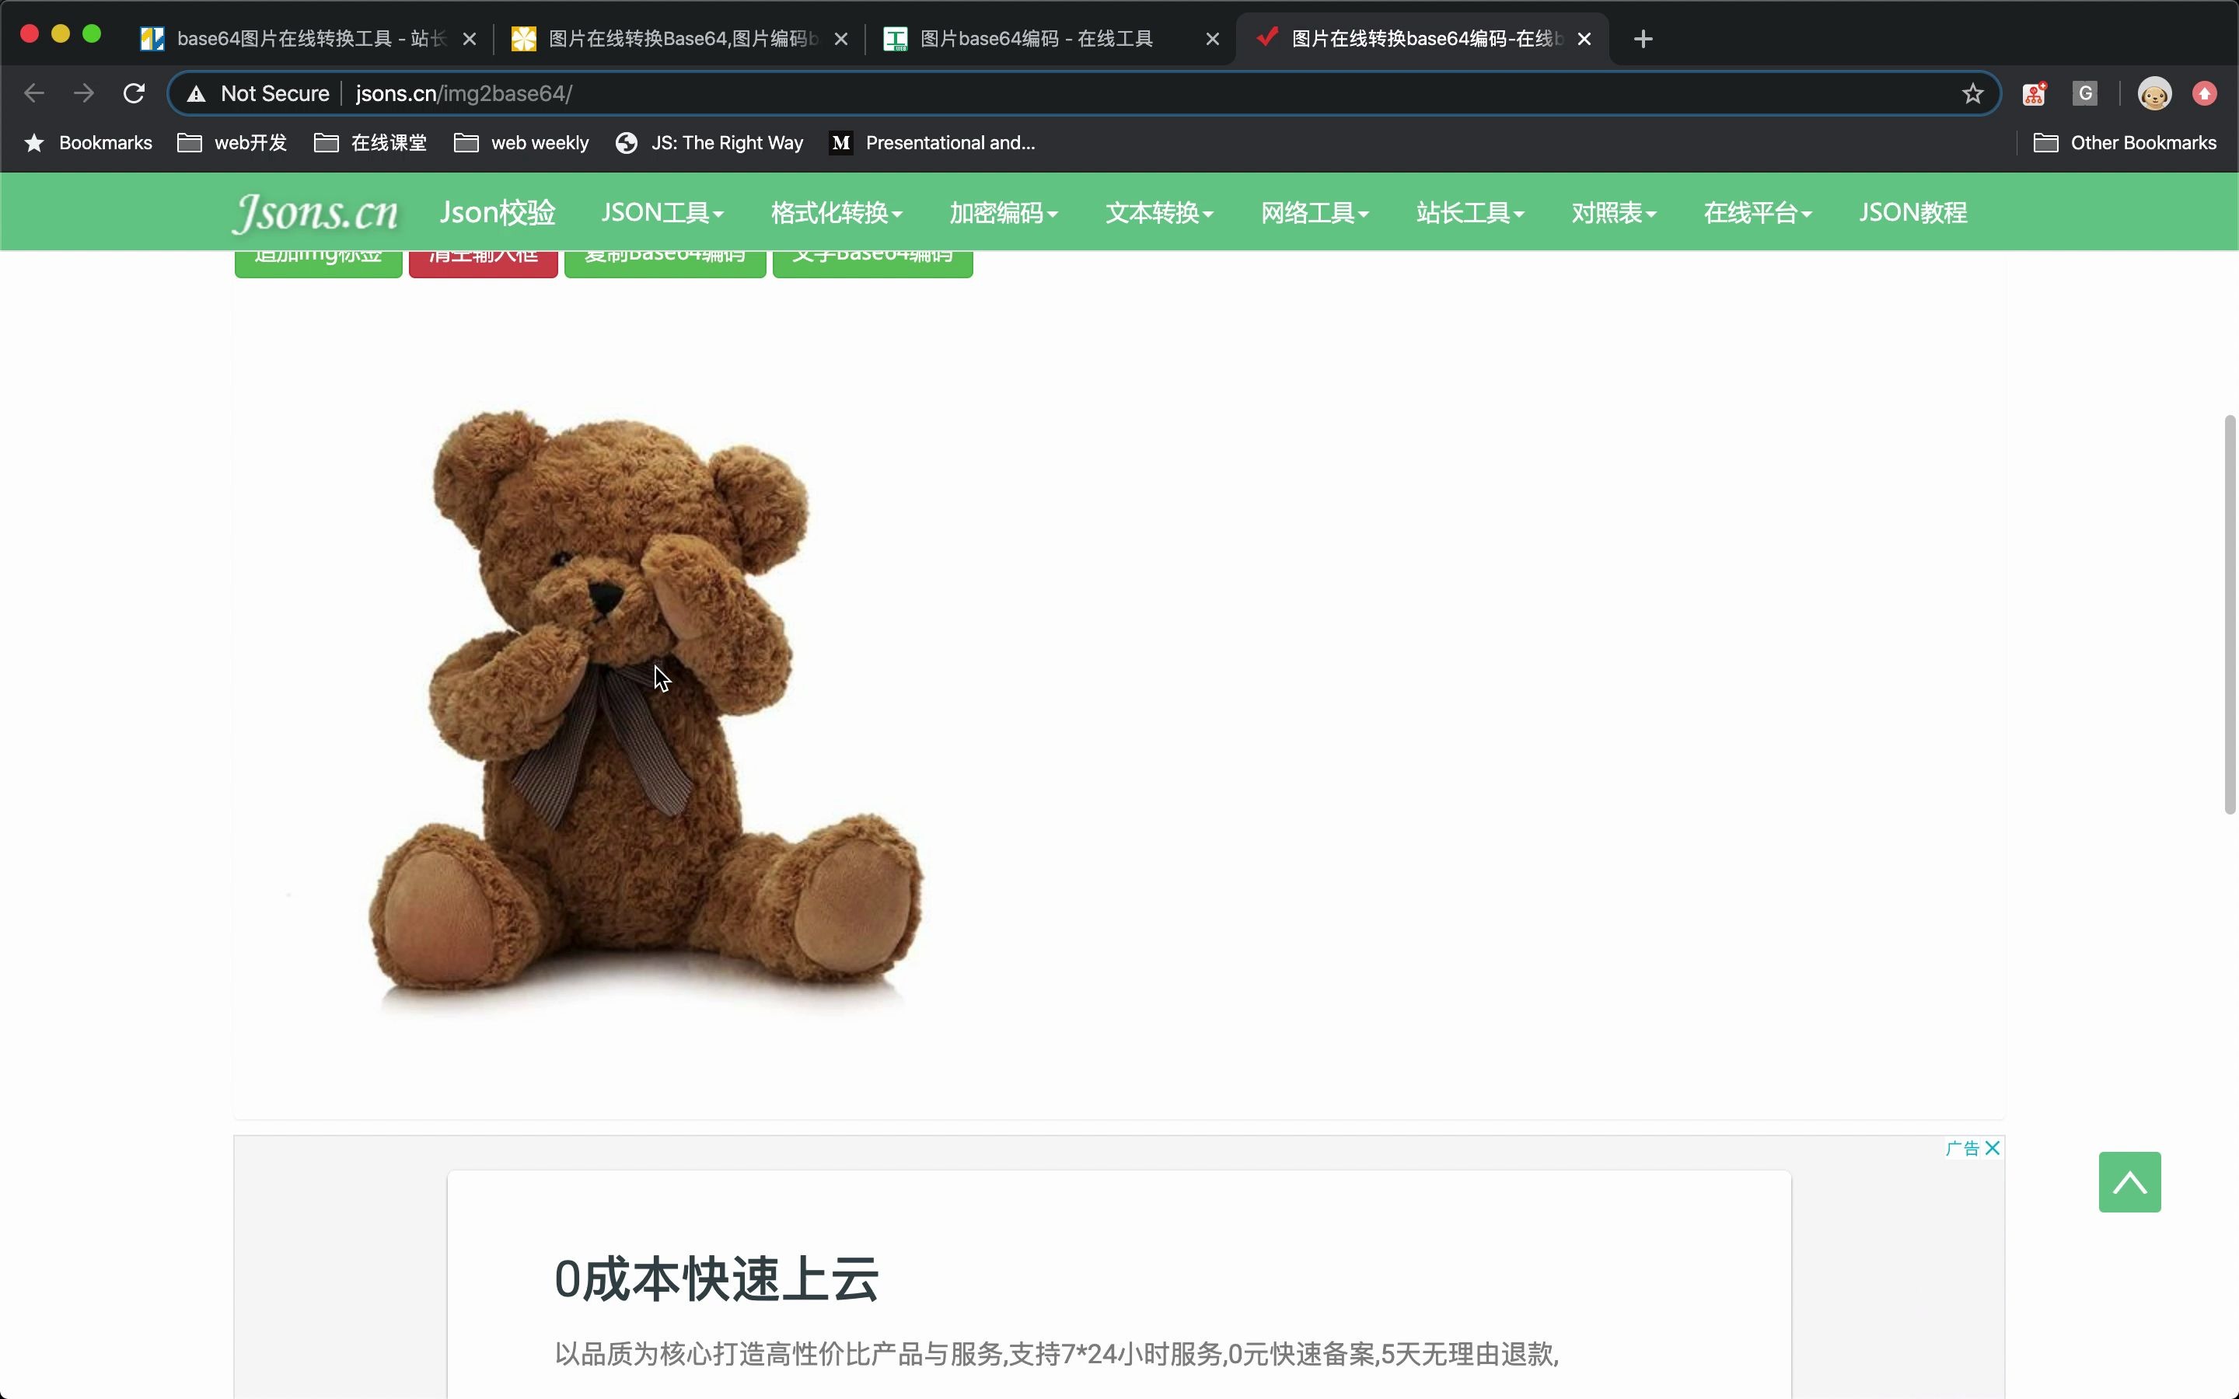Select the JSON教程 menu item
The image size is (2239, 1399).
click(x=1912, y=212)
